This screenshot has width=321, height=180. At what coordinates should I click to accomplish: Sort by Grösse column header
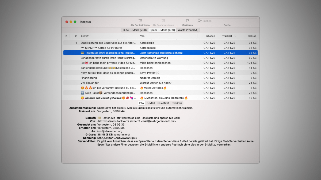pyautogui.click(x=252, y=36)
